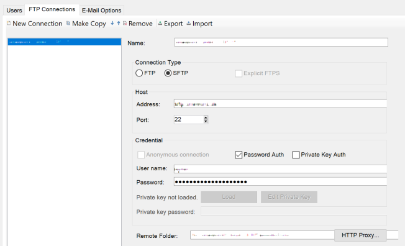Open the HTTP Proxy settings button

pos(360,235)
